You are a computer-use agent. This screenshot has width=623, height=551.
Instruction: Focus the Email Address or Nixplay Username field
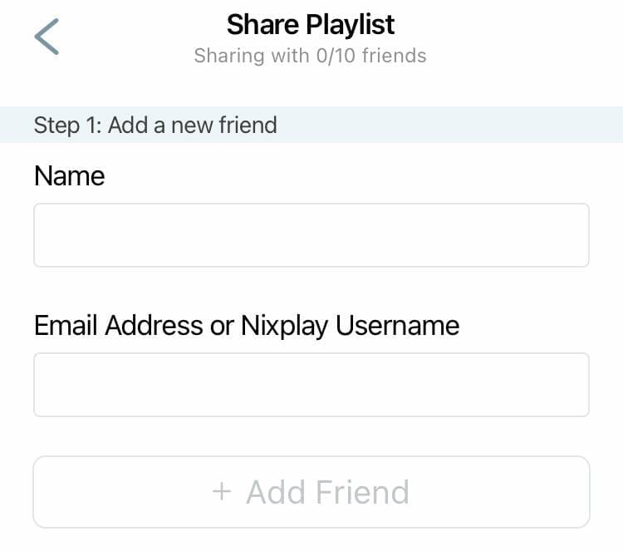(311, 385)
